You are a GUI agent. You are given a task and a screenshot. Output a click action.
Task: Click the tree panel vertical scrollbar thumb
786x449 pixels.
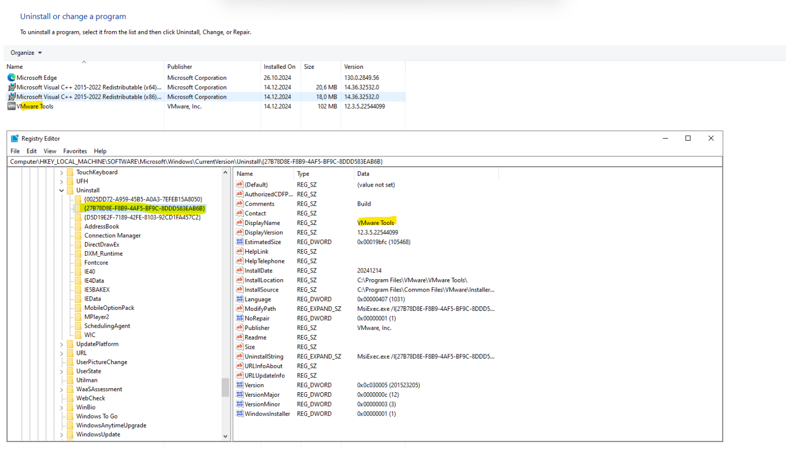pos(226,388)
